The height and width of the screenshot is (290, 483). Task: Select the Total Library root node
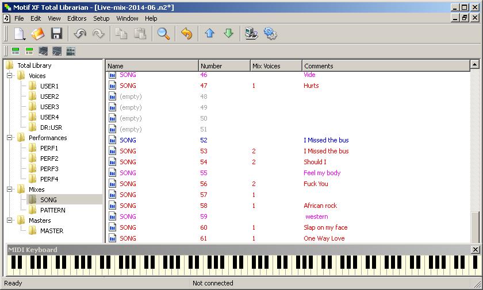pos(34,65)
